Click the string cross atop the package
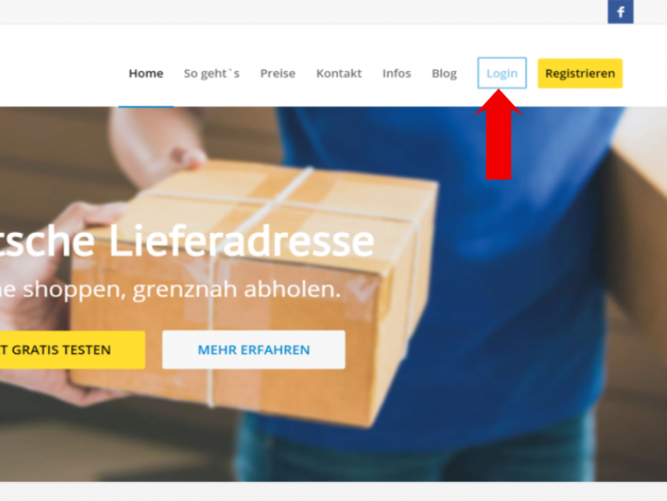This screenshot has width=667, height=501. tap(272, 202)
